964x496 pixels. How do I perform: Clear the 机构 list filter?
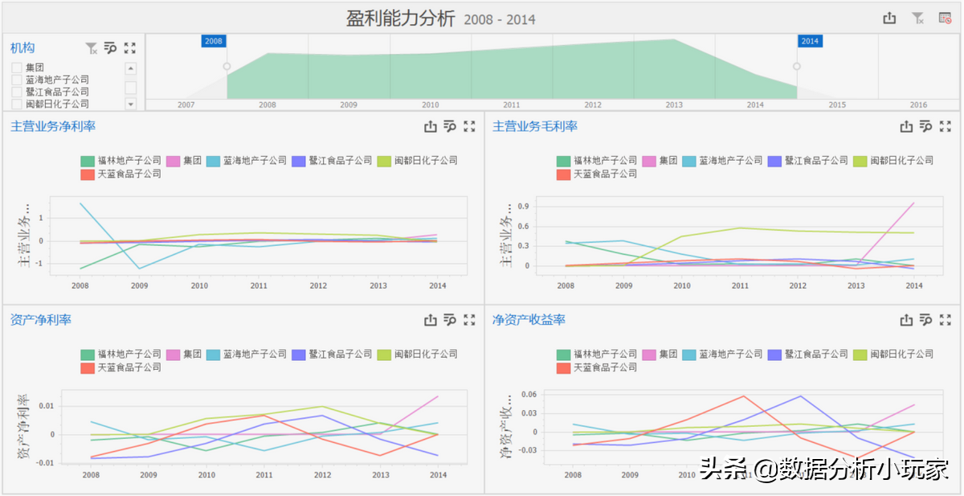click(92, 48)
